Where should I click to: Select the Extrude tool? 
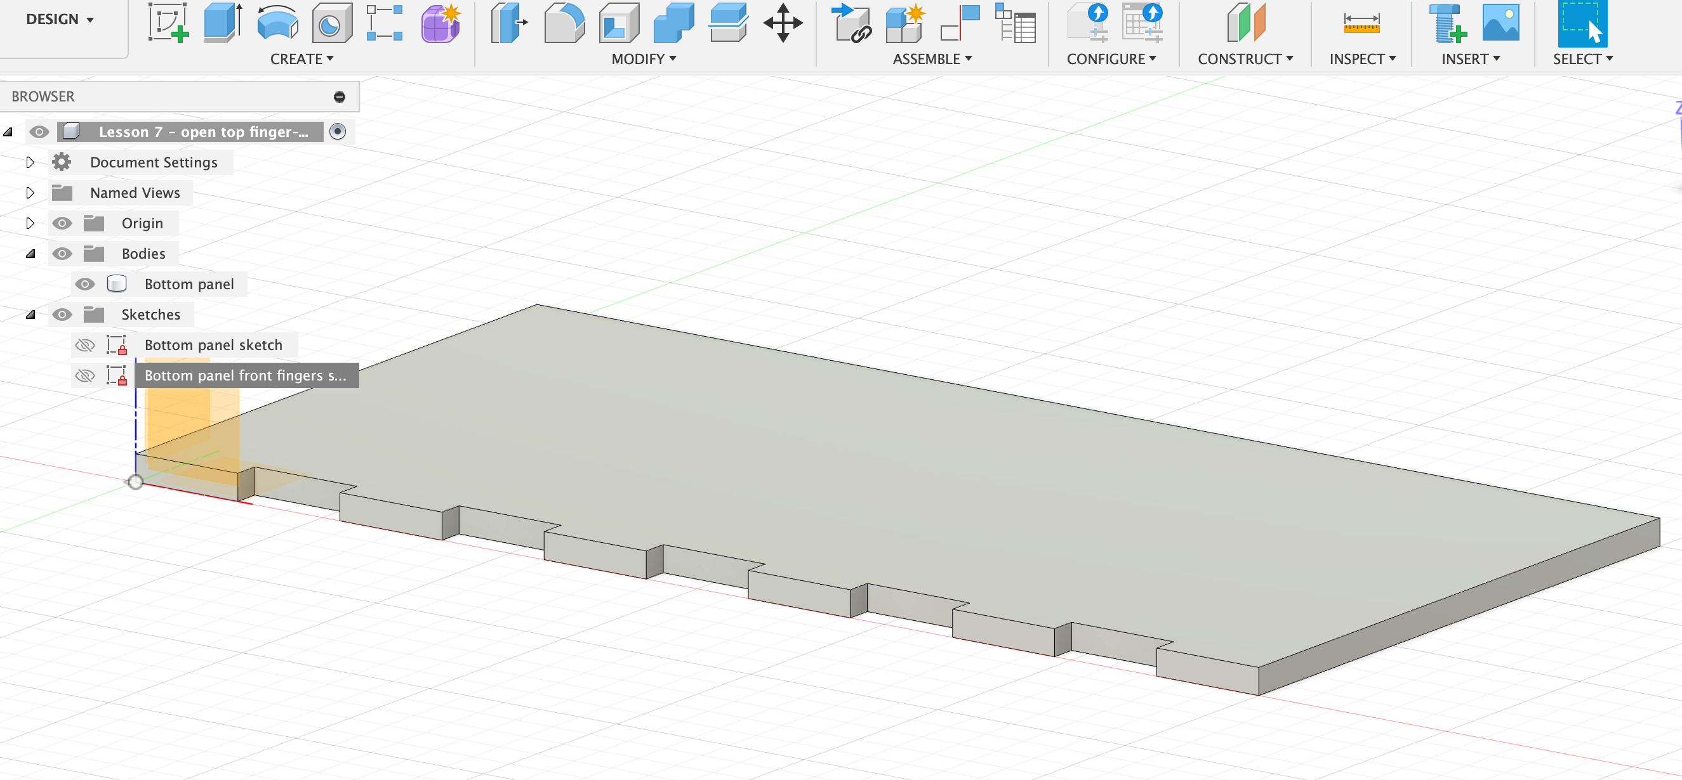(x=222, y=23)
